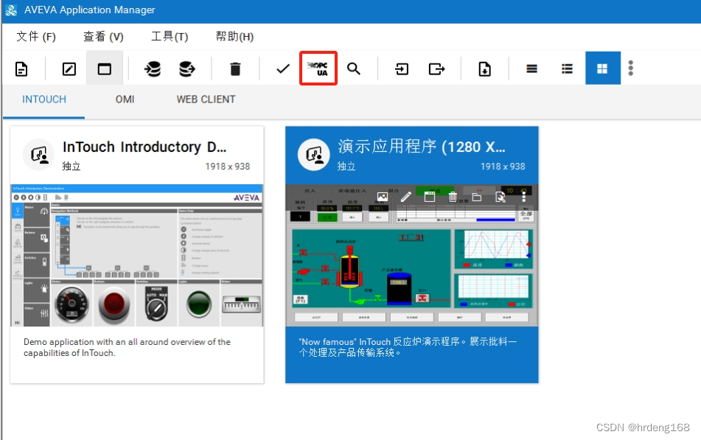The width and height of the screenshot is (701, 440).
Task: Switch to the OMI tab
Action: coord(125,99)
